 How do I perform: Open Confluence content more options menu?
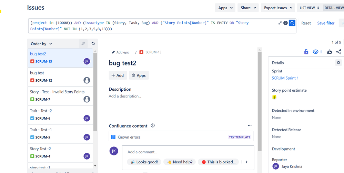coord(250,126)
